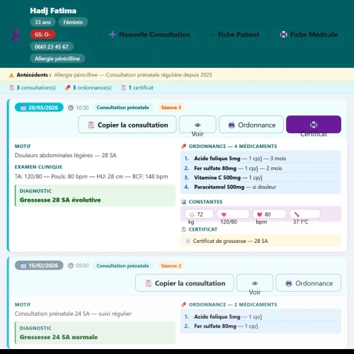Click the Consultation prénatale tag of Séance 2
This screenshot has height=354, width=354.
[x=122, y=265]
